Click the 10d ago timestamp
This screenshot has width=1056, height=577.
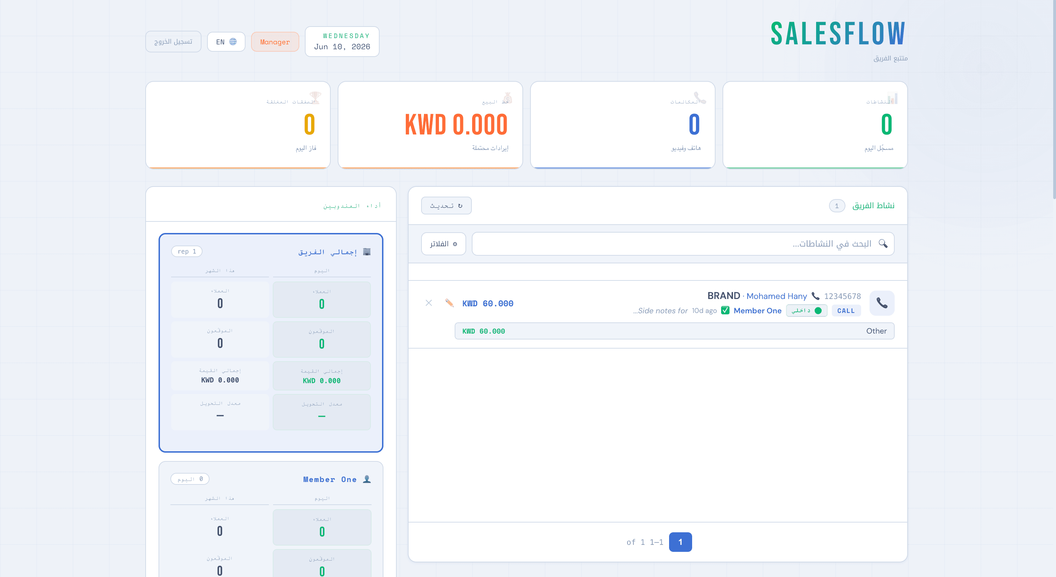(x=704, y=311)
